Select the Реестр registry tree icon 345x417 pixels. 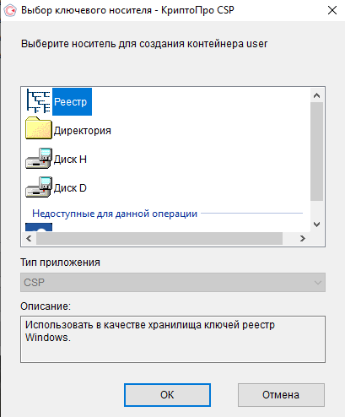pyautogui.click(x=39, y=101)
